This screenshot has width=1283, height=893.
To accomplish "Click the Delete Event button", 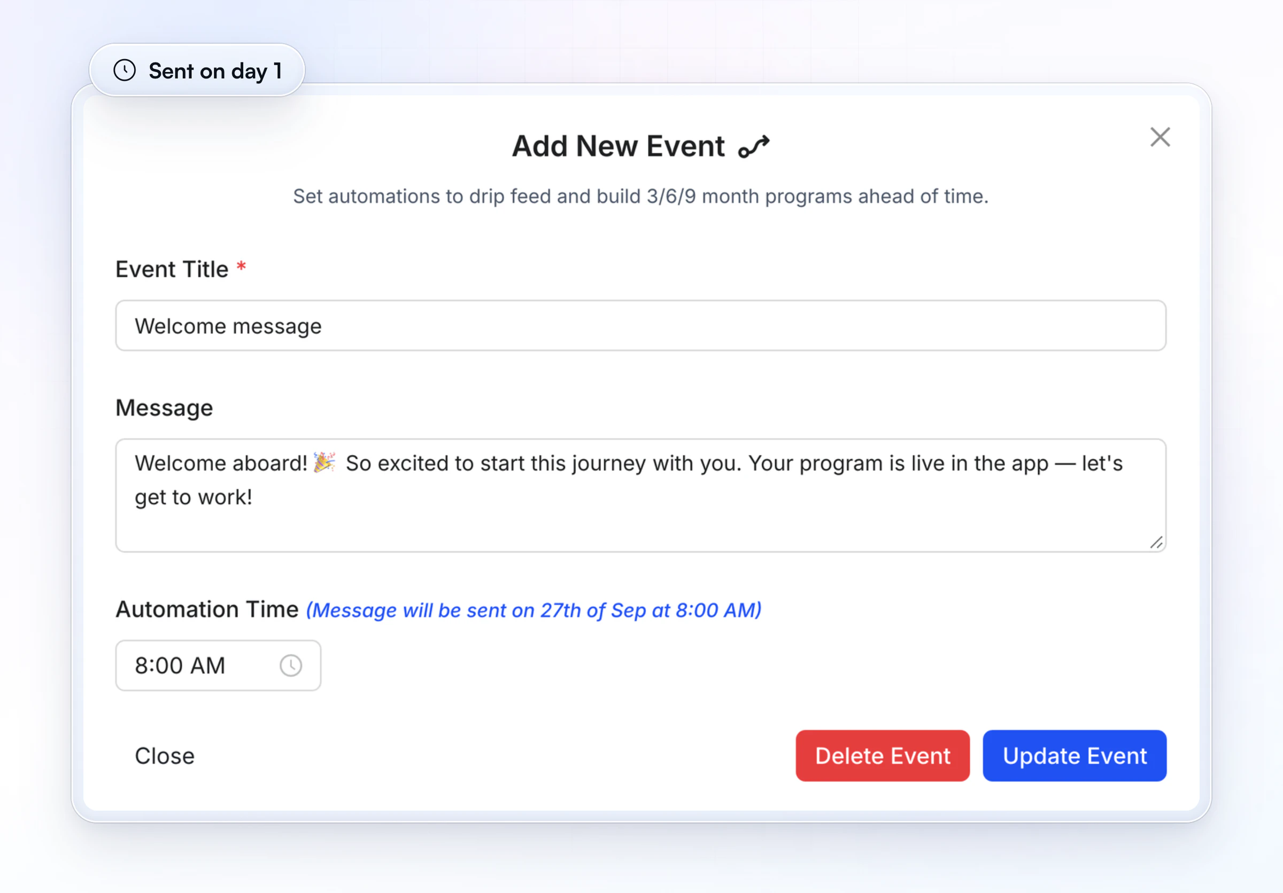I will (x=883, y=755).
